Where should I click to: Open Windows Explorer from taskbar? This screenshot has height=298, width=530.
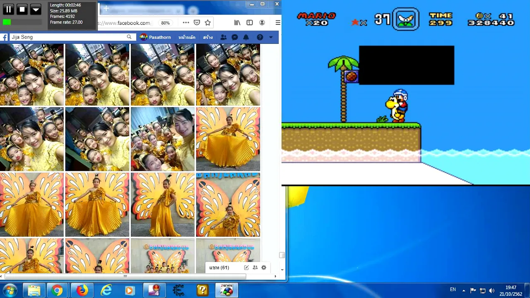pos(34,291)
